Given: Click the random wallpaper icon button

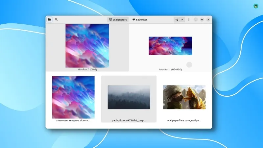Looking at the screenshot, I should (x=177, y=20).
